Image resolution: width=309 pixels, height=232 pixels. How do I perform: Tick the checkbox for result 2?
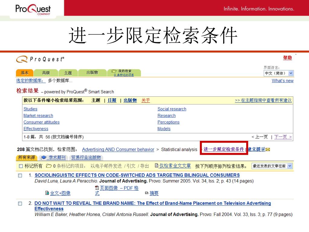(20, 203)
